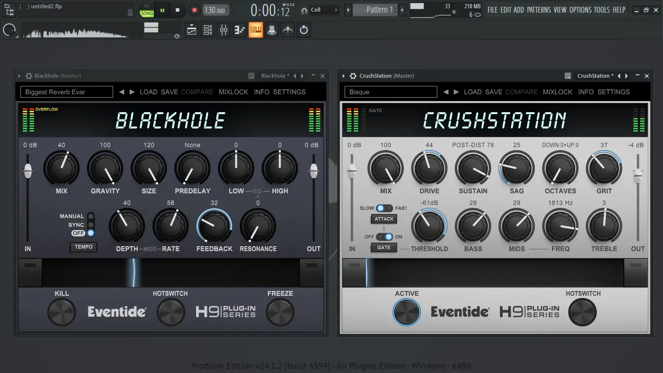This screenshot has width=663, height=373.
Task: Open the Channel rack from toolbar
Action: pos(208,30)
